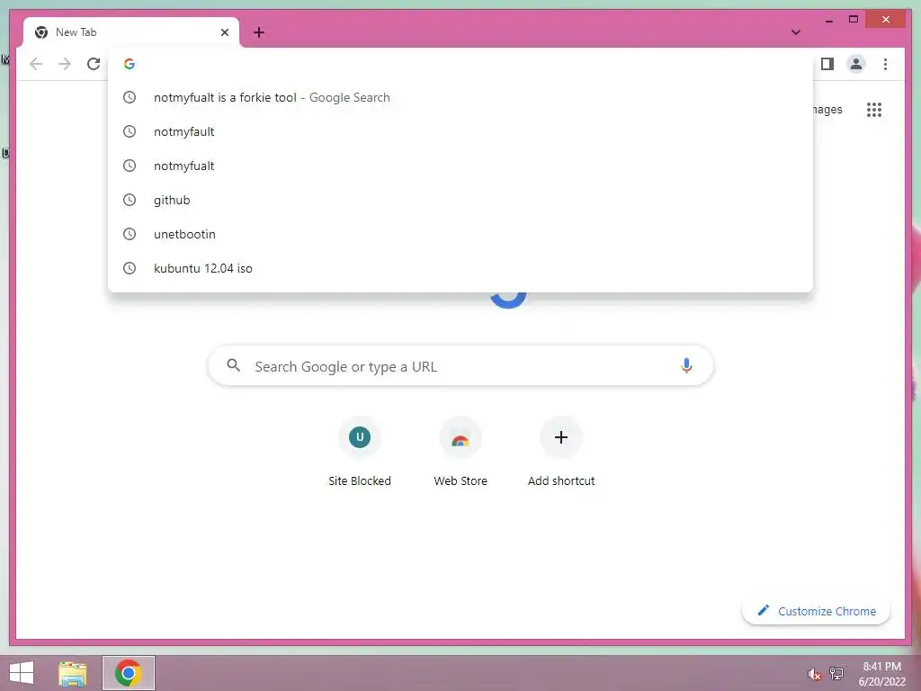The width and height of the screenshot is (921, 691).
Task: Open the Site Blocked shortcut tile
Action: tap(360, 453)
